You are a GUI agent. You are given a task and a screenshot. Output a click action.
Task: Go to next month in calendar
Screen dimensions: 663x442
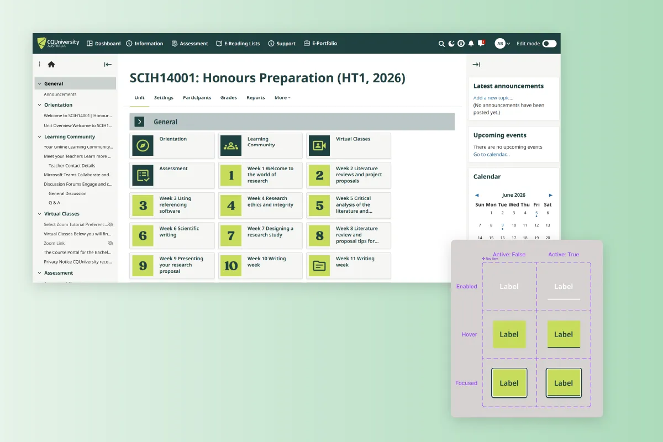(550, 195)
